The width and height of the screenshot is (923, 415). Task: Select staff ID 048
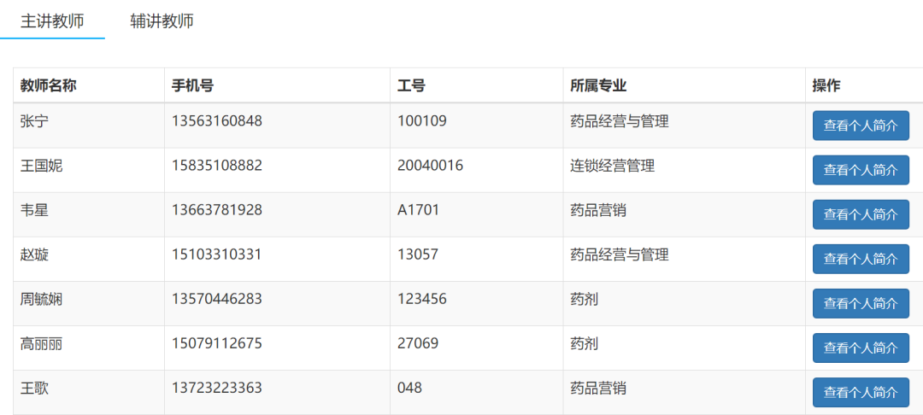click(x=409, y=388)
